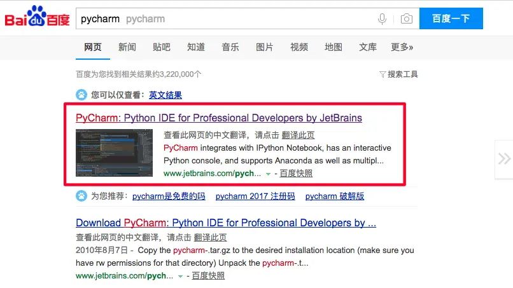Viewport: 513px width, 288px height.
Task: Switch to the 新闻 tab
Action: (x=127, y=48)
